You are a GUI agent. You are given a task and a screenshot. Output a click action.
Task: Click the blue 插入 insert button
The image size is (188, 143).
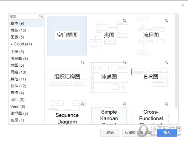point(167,132)
